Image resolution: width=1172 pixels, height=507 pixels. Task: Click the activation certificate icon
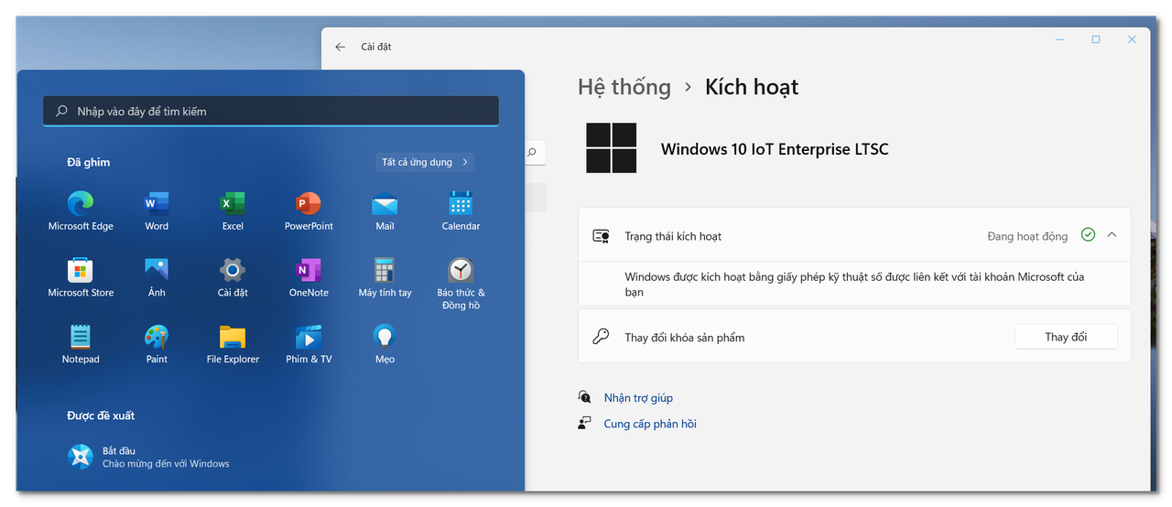[x=601, y=236]
